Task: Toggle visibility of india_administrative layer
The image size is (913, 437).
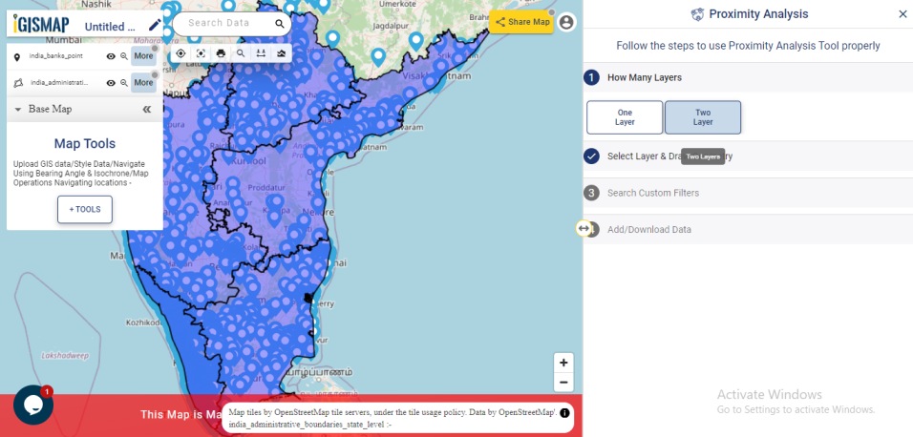Action: (111, 83)
